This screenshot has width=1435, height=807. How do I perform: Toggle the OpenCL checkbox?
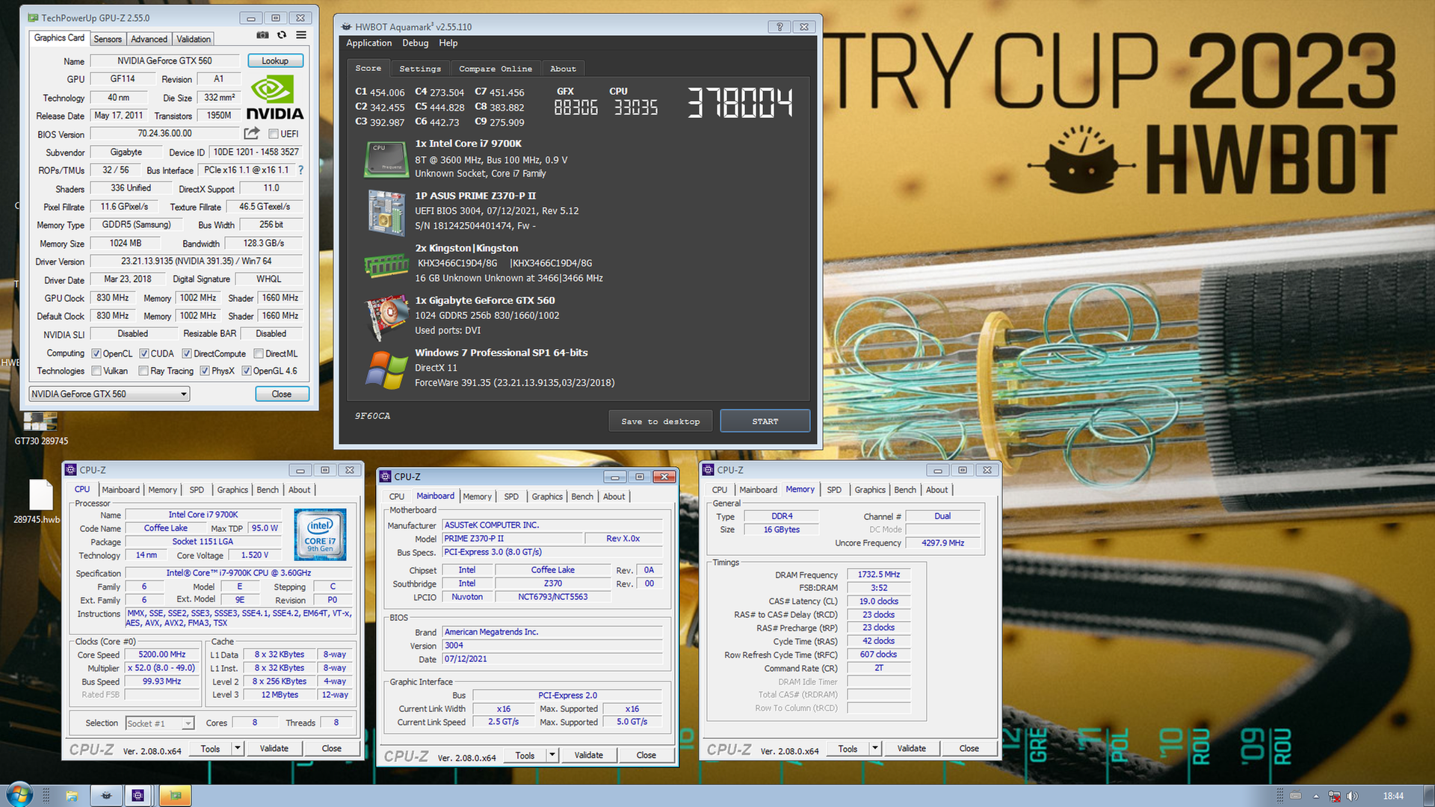[96, 353]
